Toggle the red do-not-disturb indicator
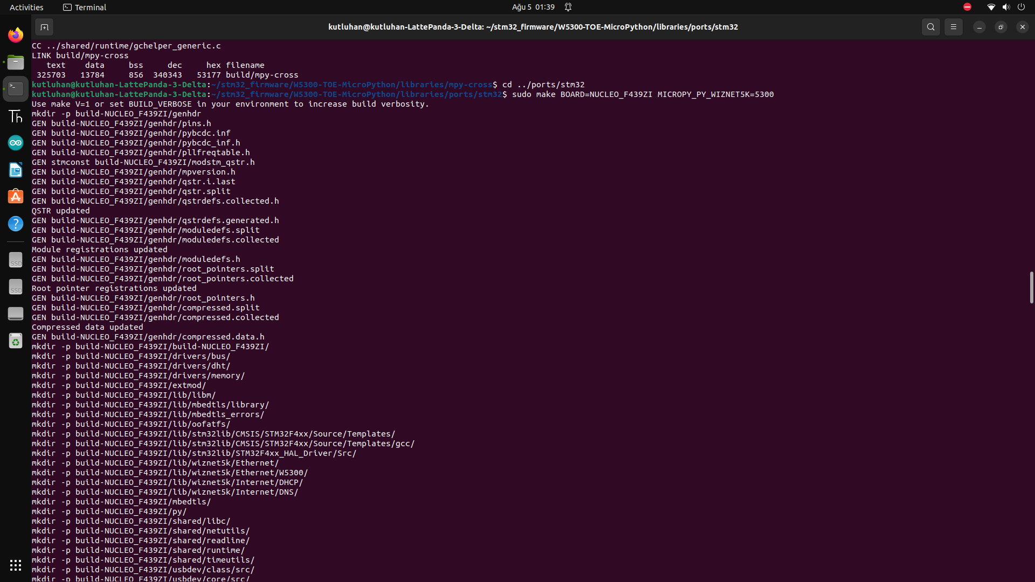The height and width of the screenshot is (582, 1035). point(967,7)
